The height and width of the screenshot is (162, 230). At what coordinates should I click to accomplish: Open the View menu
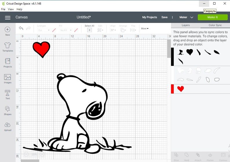tap(11, 9)
